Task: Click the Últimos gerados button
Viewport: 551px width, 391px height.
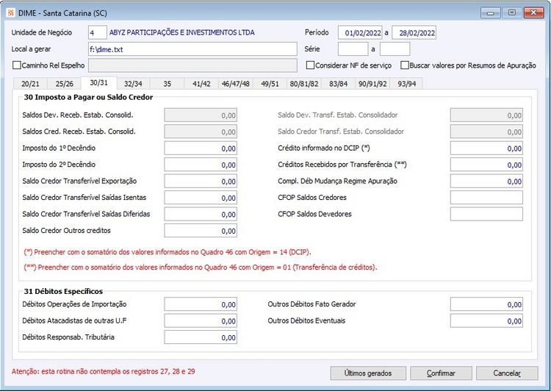Action: 368,373
